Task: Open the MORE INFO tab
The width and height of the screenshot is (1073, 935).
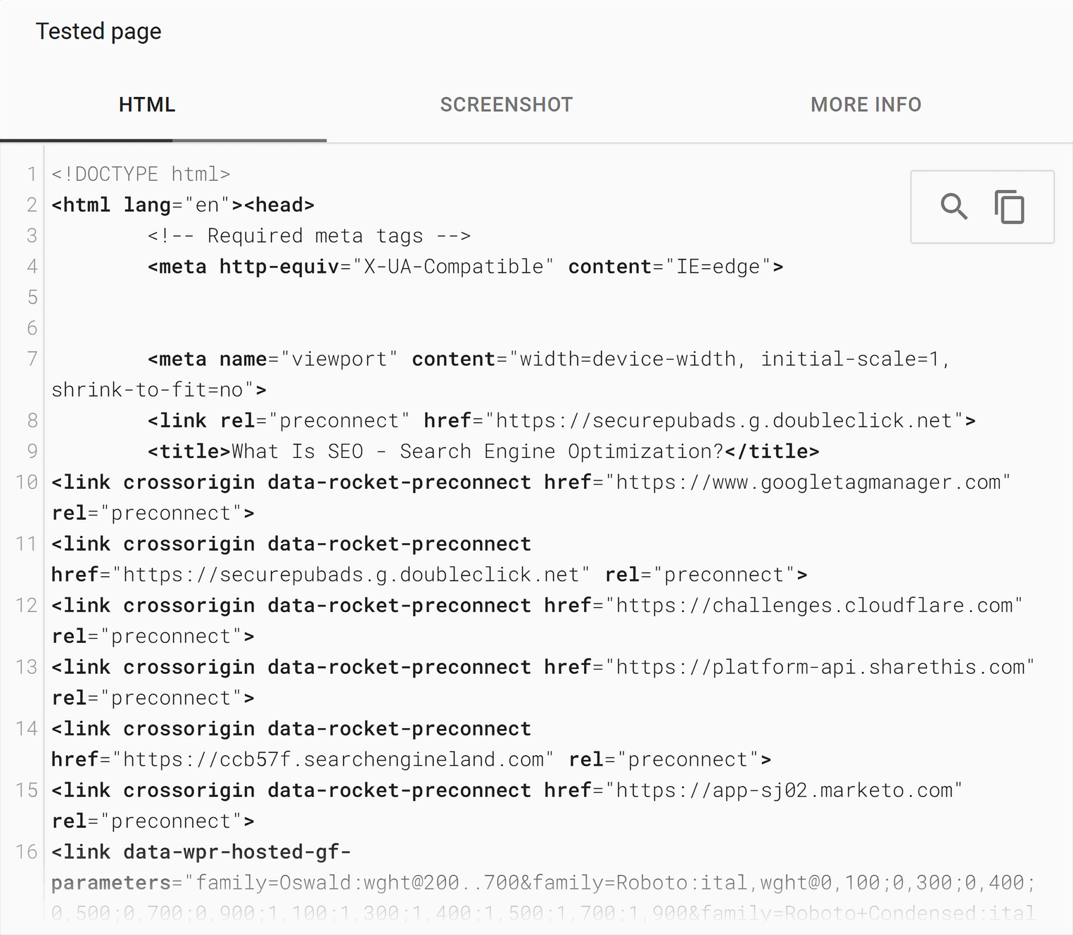Action: click(866, 105)
